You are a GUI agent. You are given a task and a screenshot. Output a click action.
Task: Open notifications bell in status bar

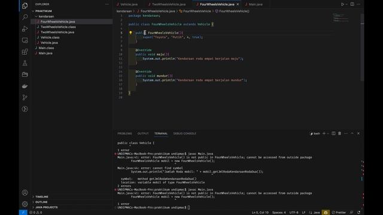tap(358, 213)
